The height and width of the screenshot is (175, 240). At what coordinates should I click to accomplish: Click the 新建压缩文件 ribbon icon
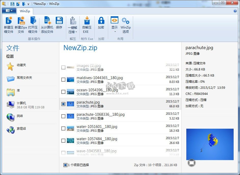pyautogui.click(x=9, y=21)
